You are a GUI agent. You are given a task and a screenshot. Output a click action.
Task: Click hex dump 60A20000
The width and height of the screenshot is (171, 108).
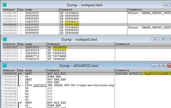point(32,27)
